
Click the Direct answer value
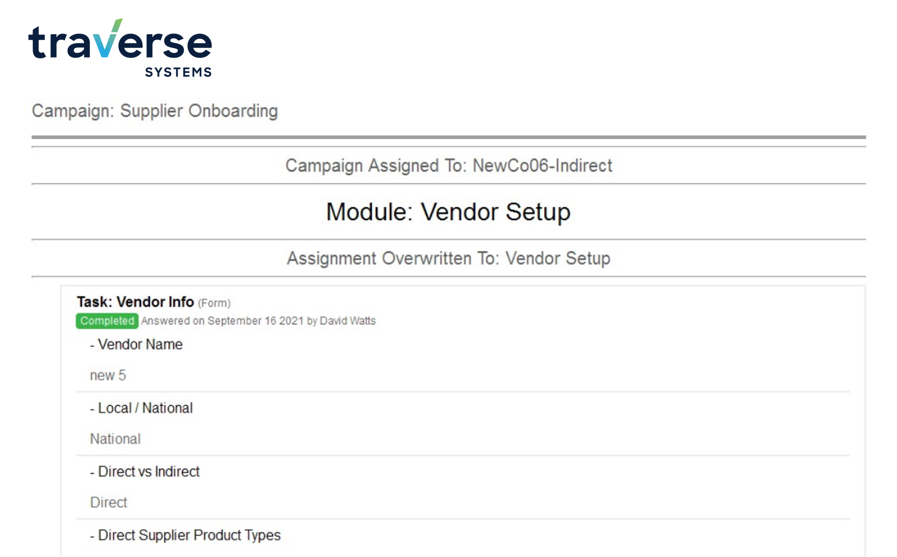109,503
